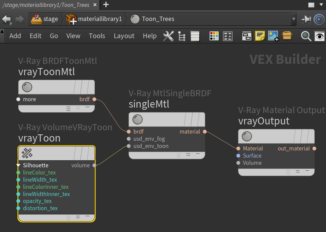Open the pane options dropdown triangle
The width and height of the screenshot is (326, 232).
point(321,5)
